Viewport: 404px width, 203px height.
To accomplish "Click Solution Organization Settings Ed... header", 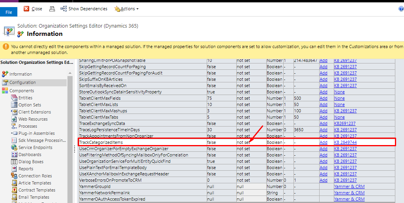I will click(x=36, y=63).
